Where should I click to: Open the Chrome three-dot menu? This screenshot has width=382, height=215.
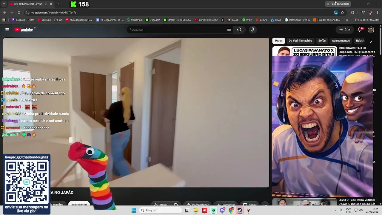tap(378, 13)
